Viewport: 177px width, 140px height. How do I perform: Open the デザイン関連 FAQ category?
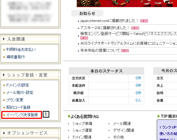[x=123, y=130]
